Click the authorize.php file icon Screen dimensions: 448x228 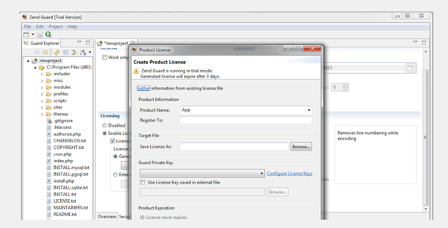(x=49, y=134)
